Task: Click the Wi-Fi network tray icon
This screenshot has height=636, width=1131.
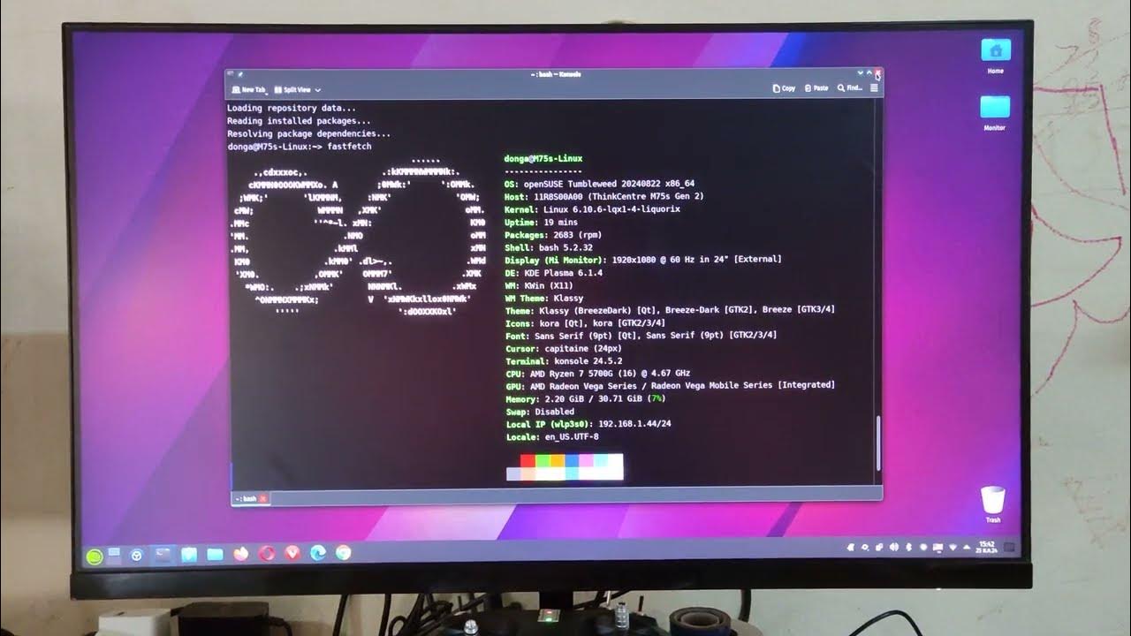Action: point(953,547)
